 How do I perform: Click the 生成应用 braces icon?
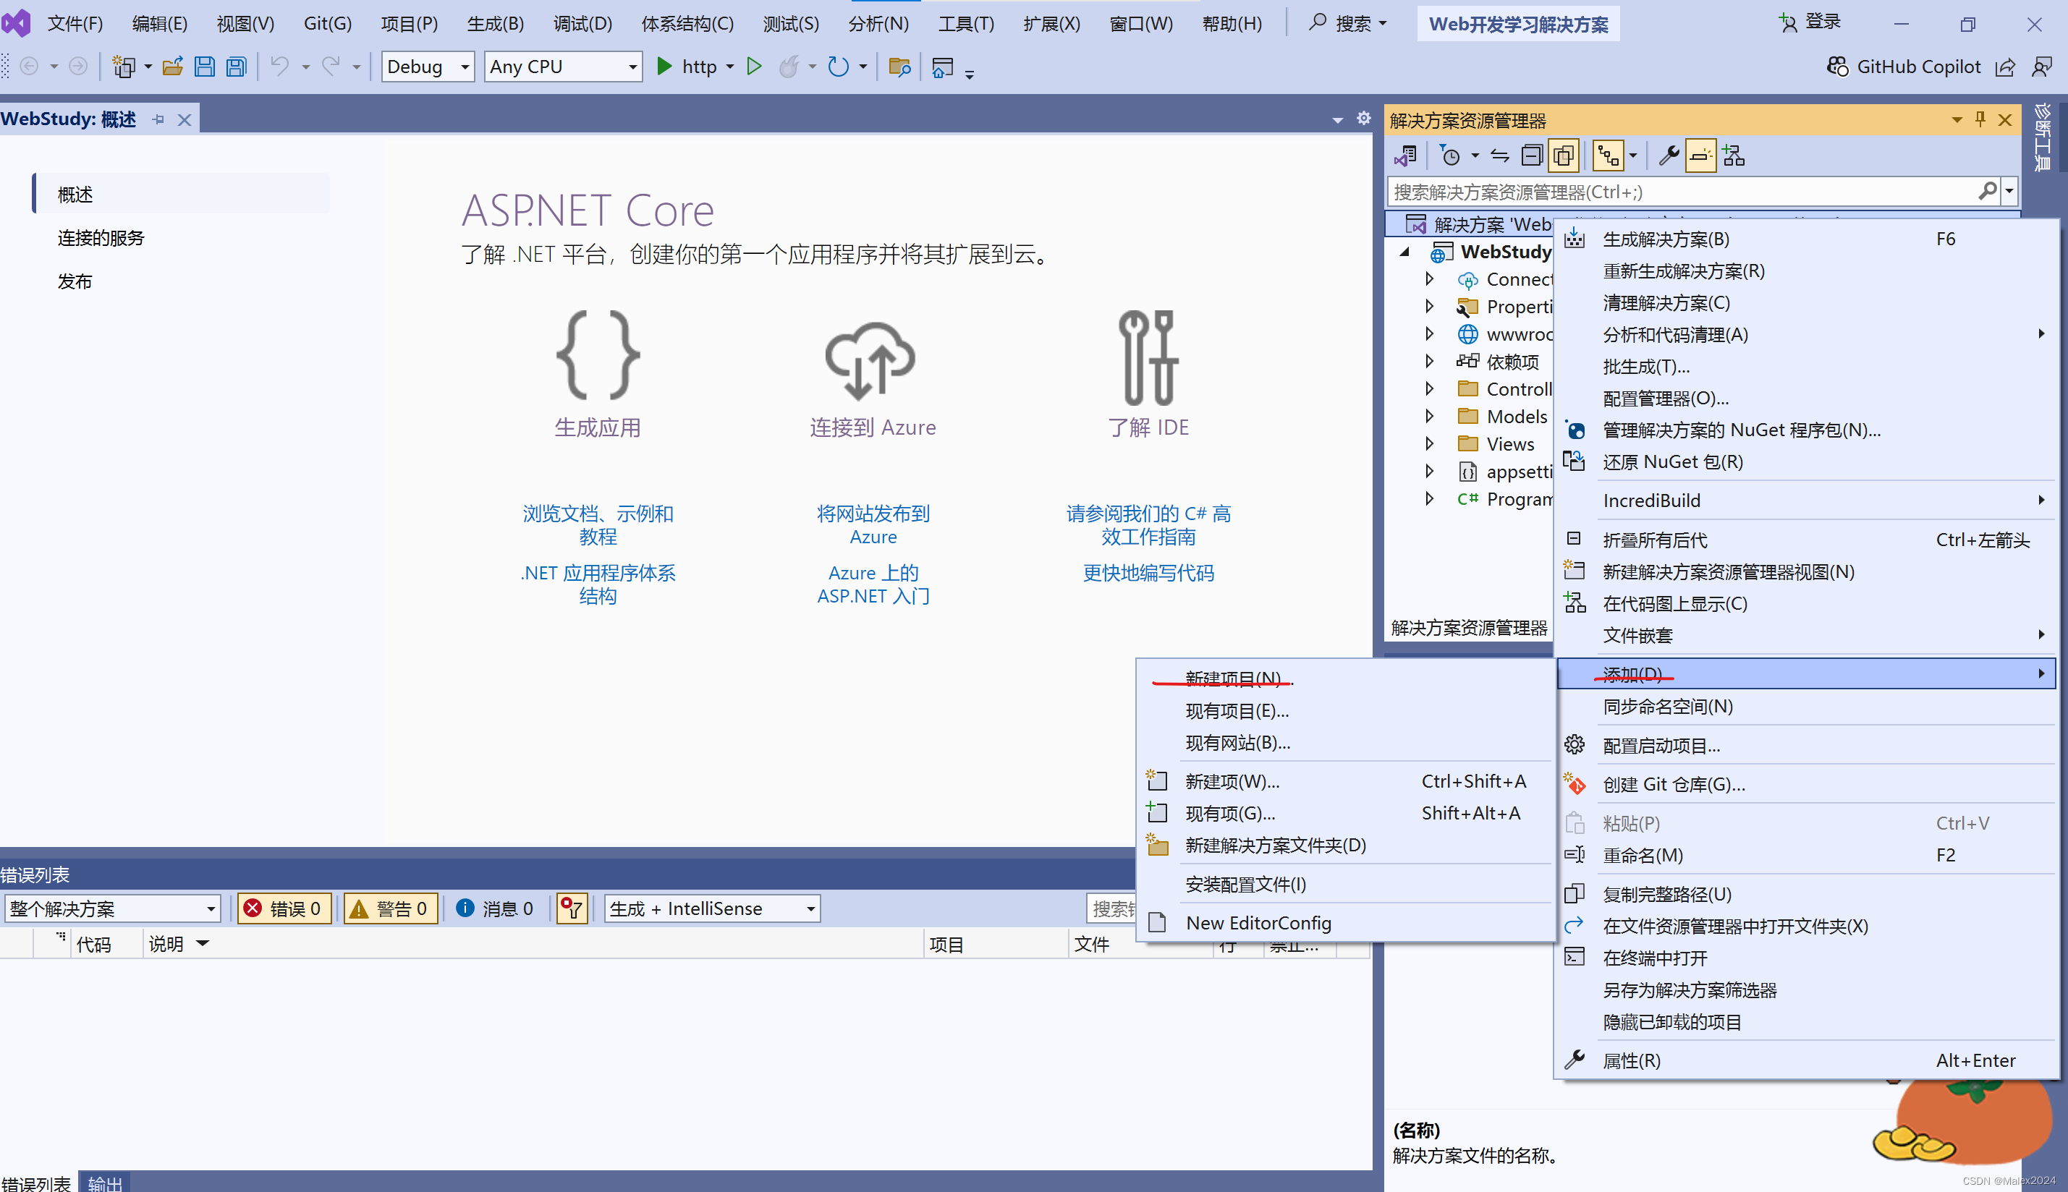(598, 355)
